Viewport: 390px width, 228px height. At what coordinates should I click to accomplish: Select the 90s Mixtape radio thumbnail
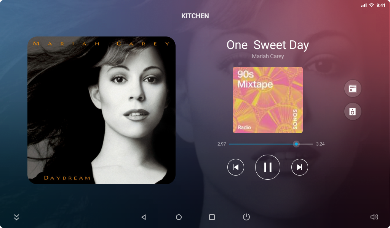pyautogui.click(x=268, y=100)
